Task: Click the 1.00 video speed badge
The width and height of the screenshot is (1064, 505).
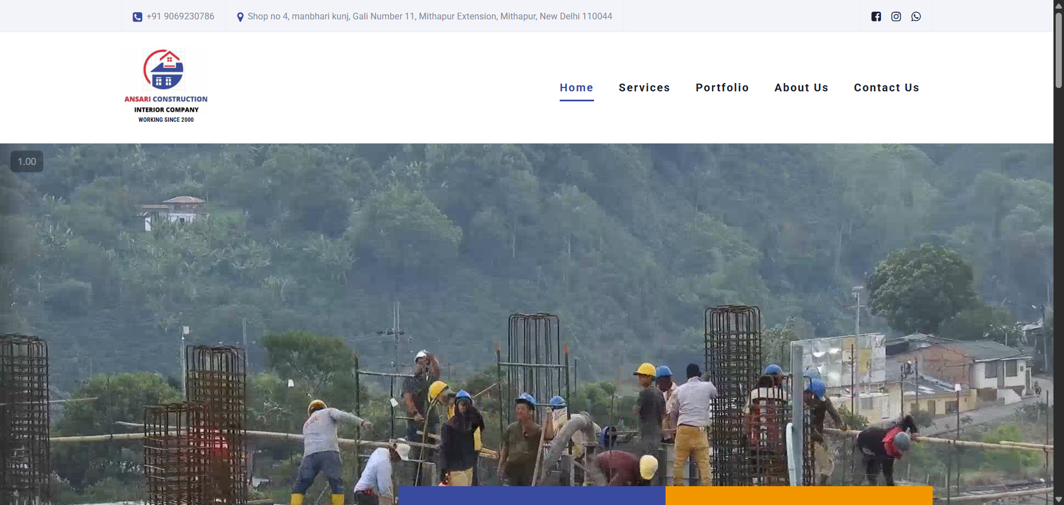Action: click(x=27, y=162)
